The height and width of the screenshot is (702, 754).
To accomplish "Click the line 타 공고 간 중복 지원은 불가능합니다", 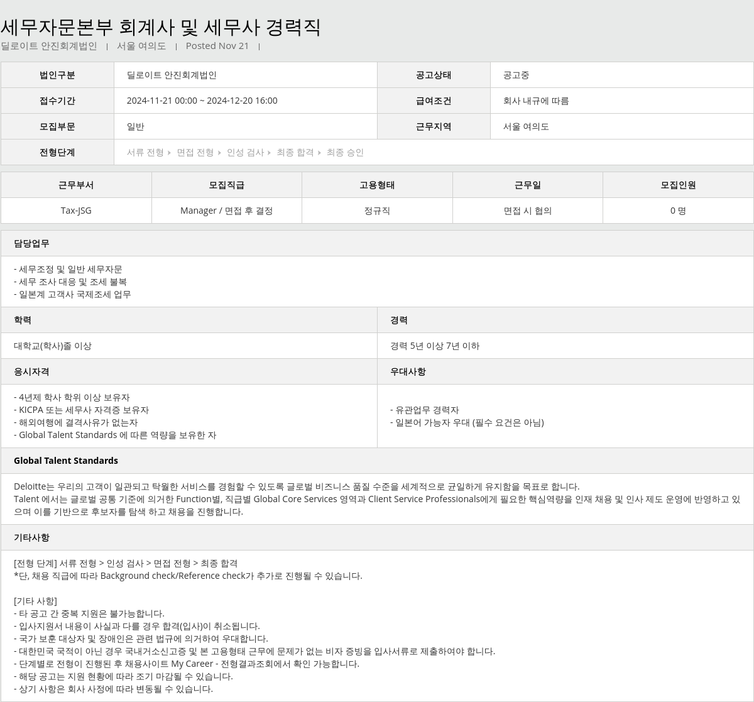I will 89,613.
